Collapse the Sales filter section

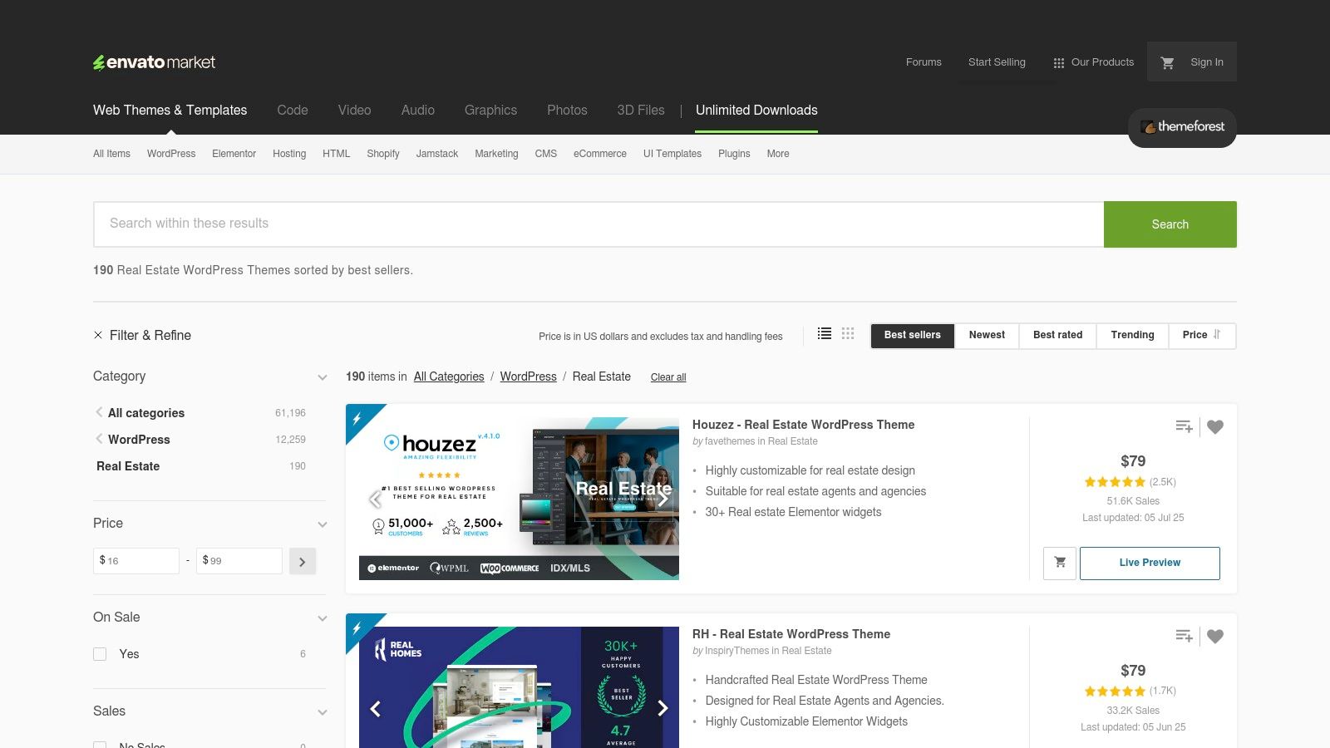click(323, 712)
